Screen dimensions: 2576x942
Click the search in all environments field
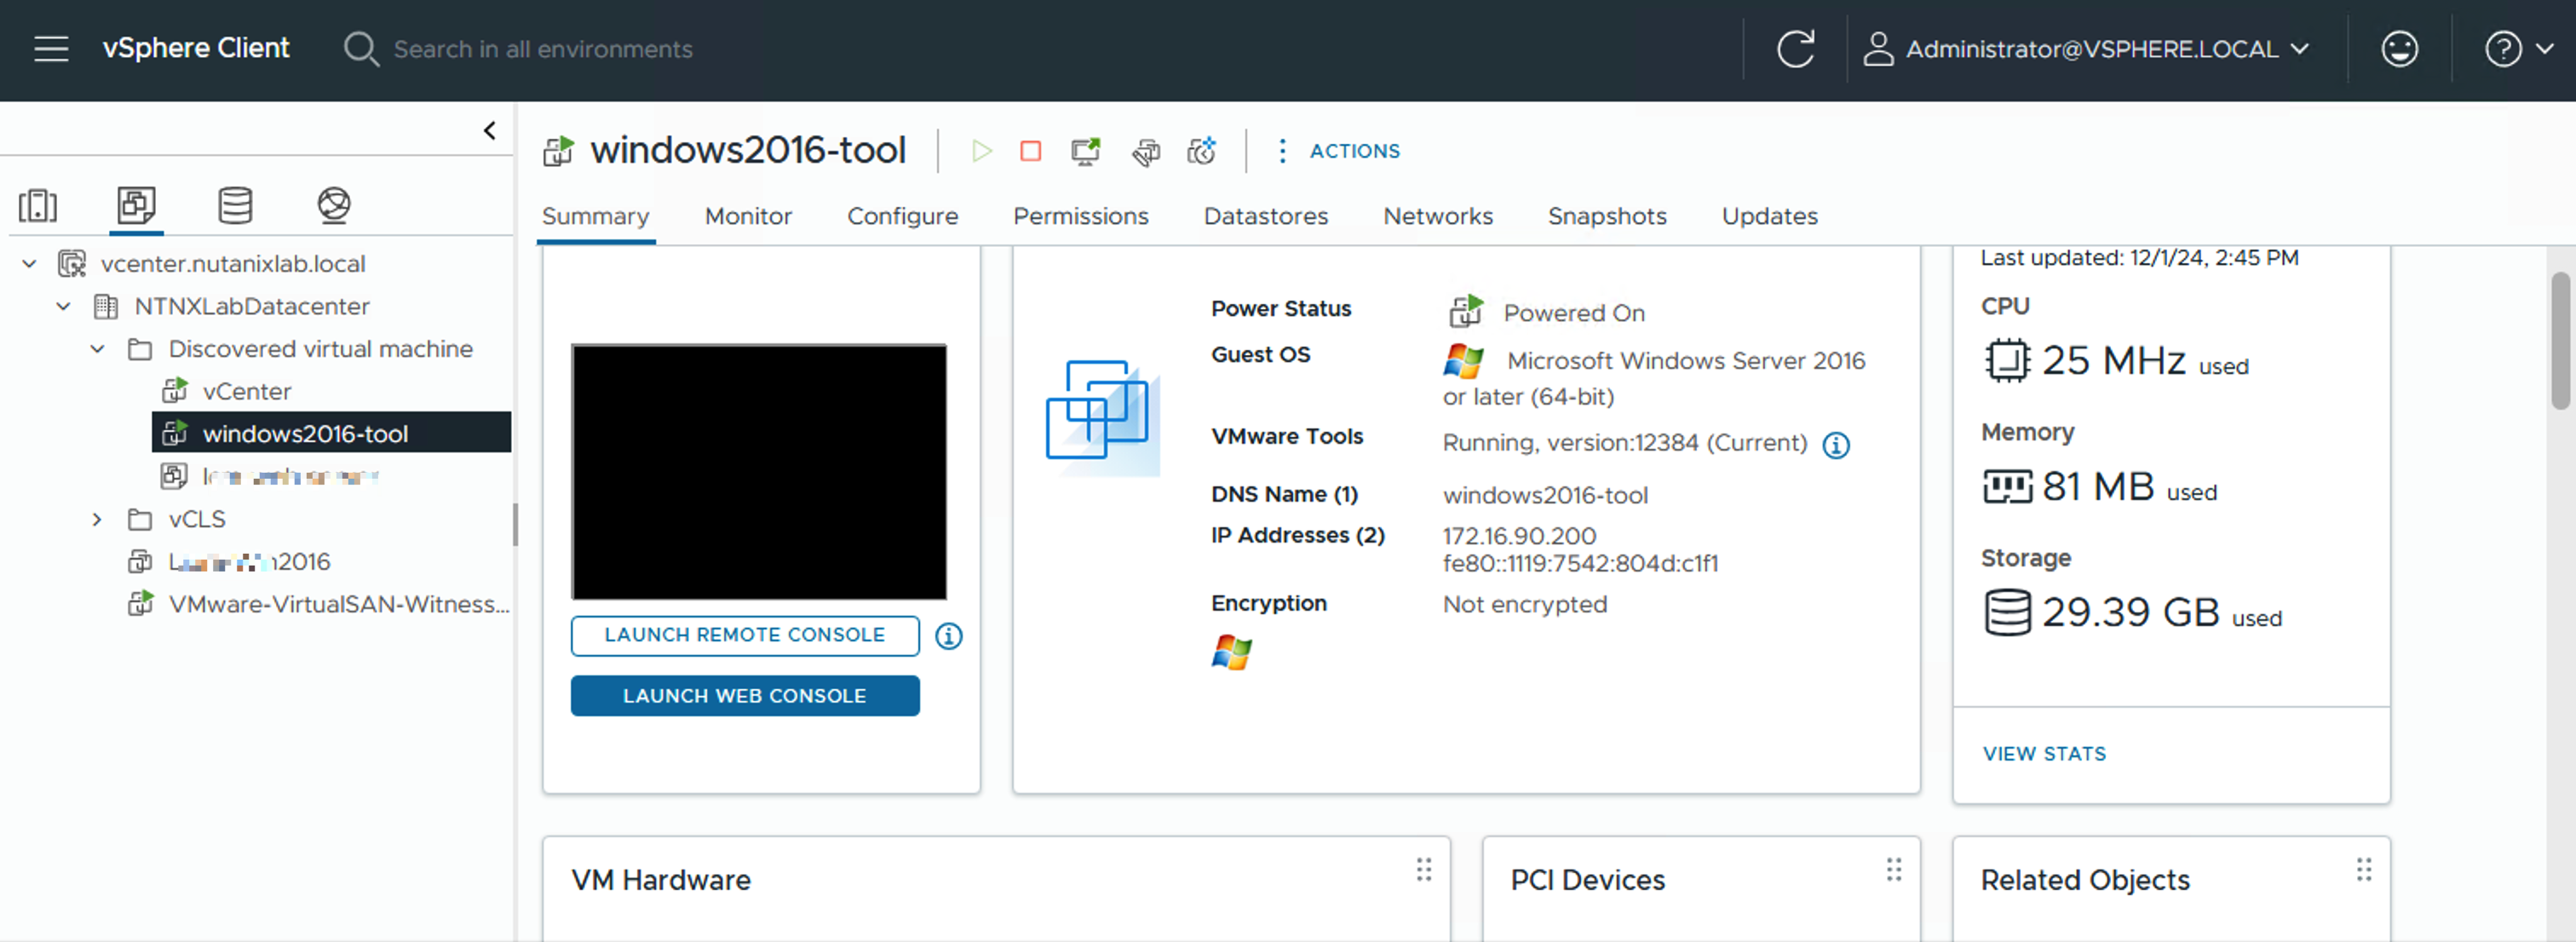coord(542,49)
